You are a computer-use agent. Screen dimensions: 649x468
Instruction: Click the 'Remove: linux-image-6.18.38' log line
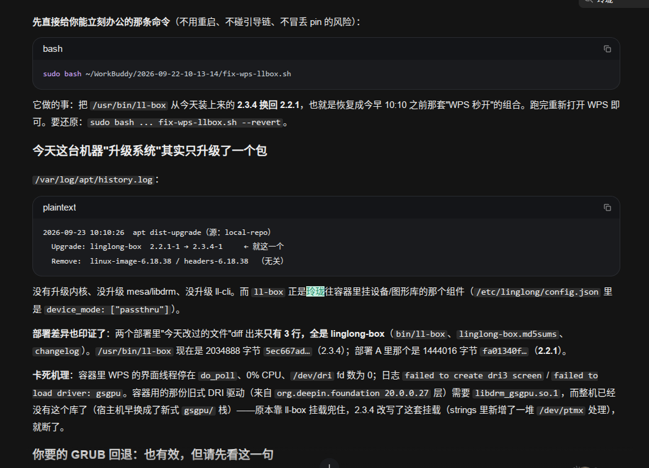167,261
